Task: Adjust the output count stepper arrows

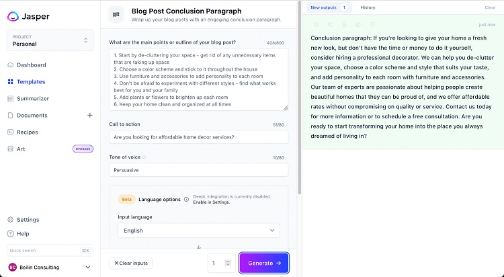Action: tap(228, 263)
